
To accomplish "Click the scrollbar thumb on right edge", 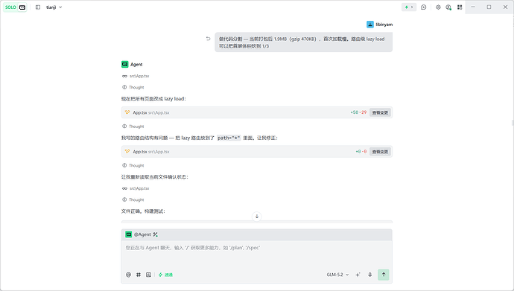I will 513,123.
